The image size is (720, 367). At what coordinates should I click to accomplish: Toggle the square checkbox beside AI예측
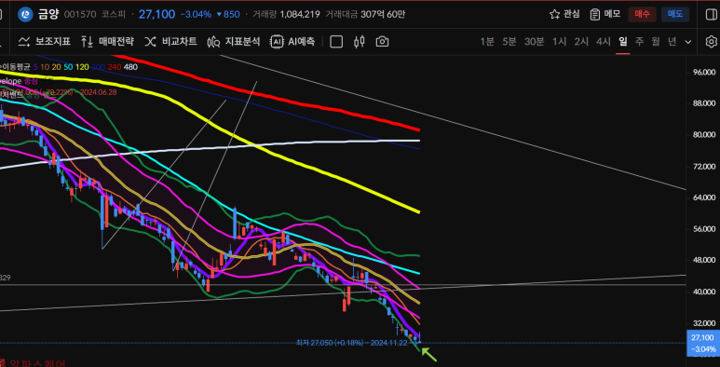(x=336, y=42)
